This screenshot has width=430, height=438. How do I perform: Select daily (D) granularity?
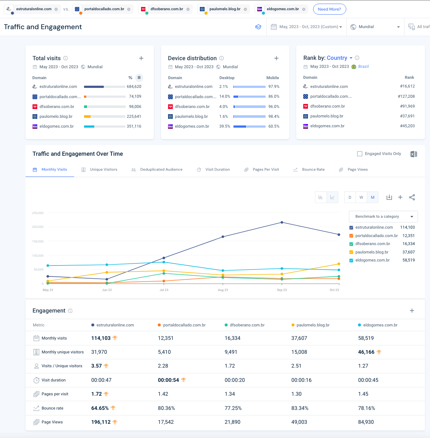[350, 197]
